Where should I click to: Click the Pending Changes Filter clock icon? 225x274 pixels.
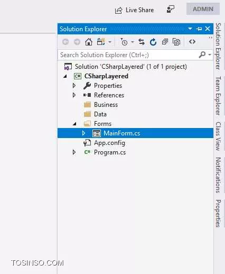coord(124,42)
